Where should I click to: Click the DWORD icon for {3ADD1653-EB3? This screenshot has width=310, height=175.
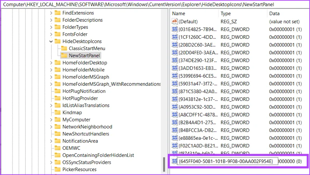175,68
